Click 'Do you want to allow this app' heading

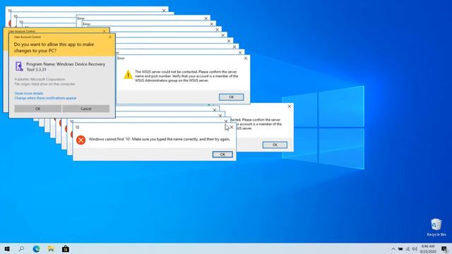pos(54,47)
